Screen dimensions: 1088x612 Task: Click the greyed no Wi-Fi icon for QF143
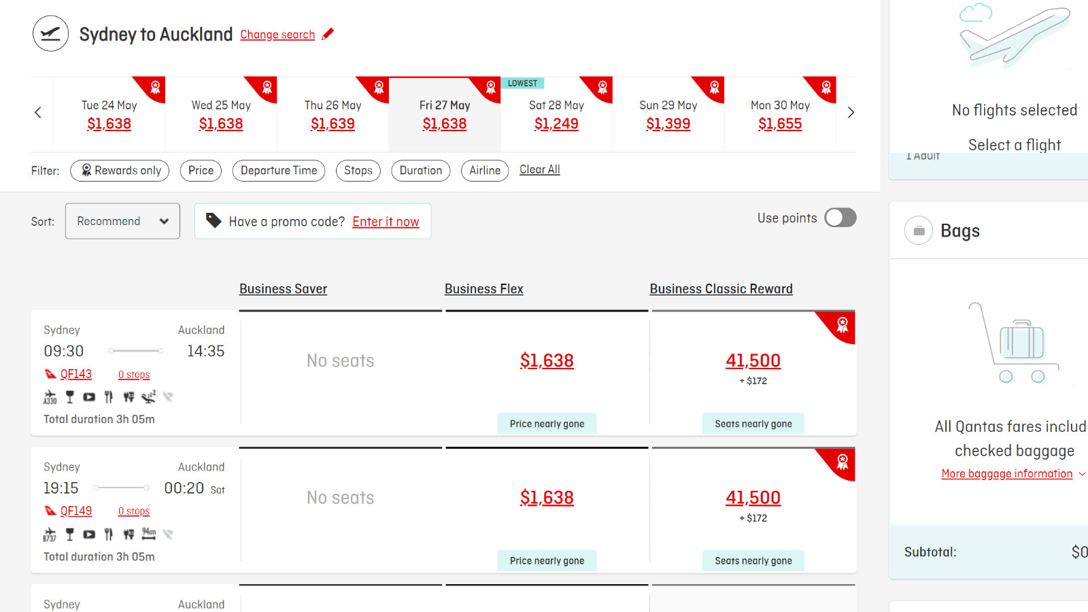[x=168, y=397]
